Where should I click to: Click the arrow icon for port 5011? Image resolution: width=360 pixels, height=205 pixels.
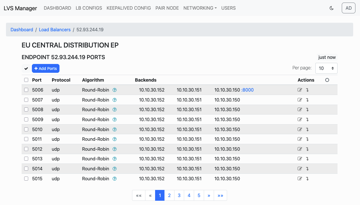[x=307, y=139]
